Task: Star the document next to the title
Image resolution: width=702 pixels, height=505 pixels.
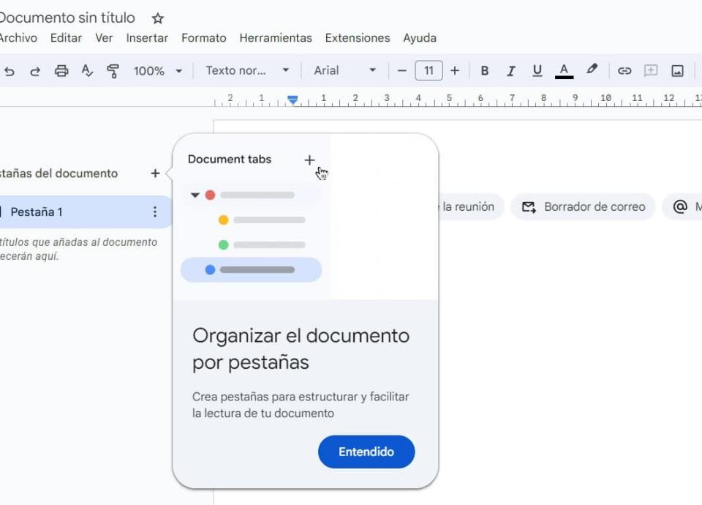Action: [x=157, y=18]
